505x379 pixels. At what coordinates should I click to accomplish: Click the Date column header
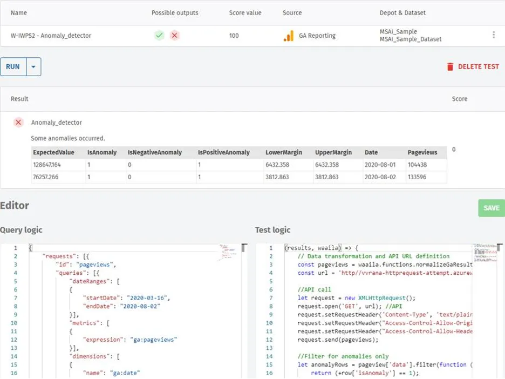click(x=371, y=152)
